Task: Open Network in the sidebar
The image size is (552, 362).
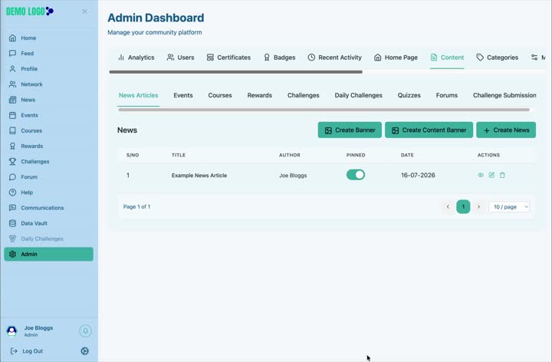Action: coord(48,84)
